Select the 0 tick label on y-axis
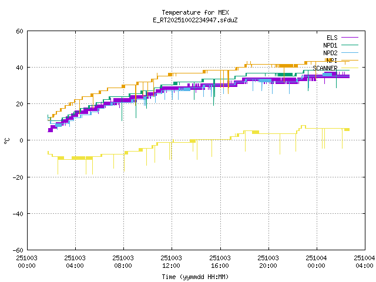 21,140
